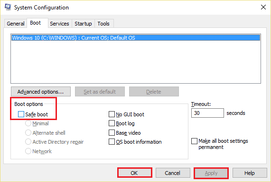Open Help for System Configuration
This screenshot has width=271, height=182.
(250, 173)
